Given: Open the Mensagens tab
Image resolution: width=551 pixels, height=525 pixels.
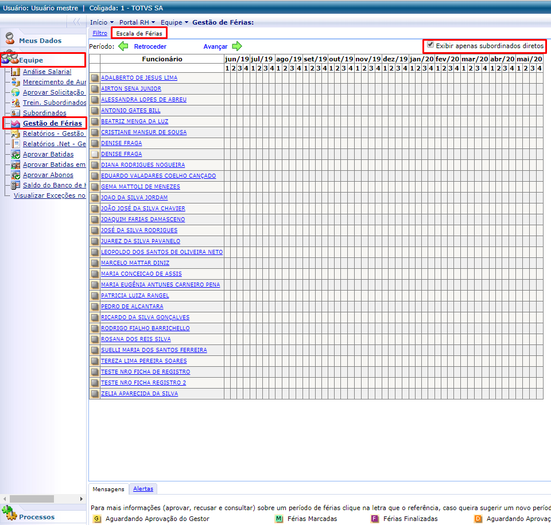Looking at the screenshot, I should [x=108, y=489].
